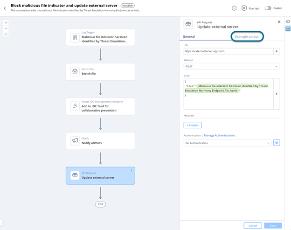Image resolution: width=291 pixels, height=230 pixels.
Task: Click the authentication settings gear icon
Action: click(277, 143)
